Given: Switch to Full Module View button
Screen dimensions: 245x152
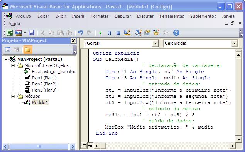Looking at the screenshot, I should pyautogui.click(x=90, y=145).
